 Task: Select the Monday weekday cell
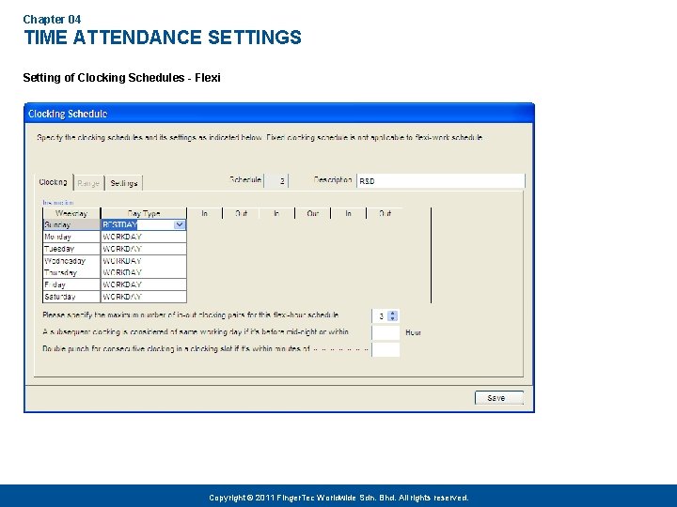pos(71,237)
